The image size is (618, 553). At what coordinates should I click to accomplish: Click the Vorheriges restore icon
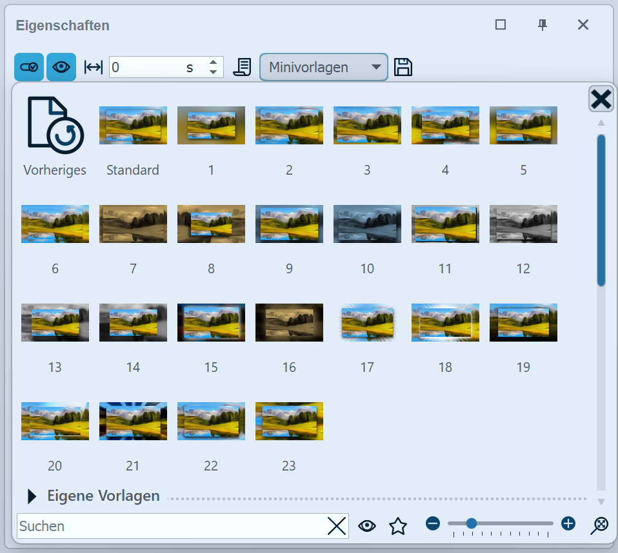click(x=55, y=125)
